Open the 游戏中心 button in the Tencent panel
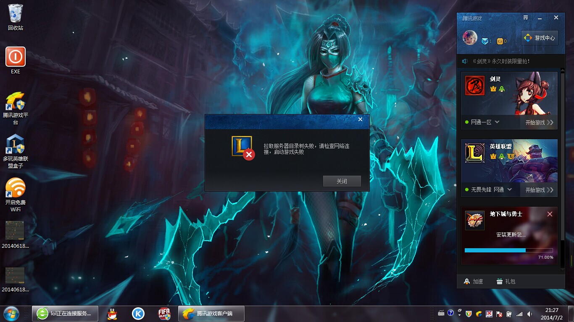 [540, 38]
